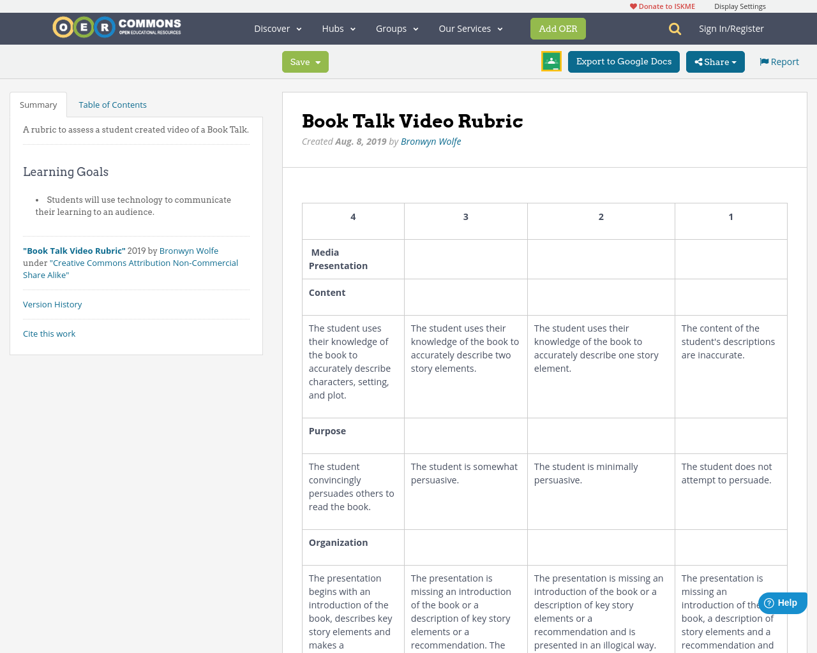Select the Summary tab

tap(38, 104)
